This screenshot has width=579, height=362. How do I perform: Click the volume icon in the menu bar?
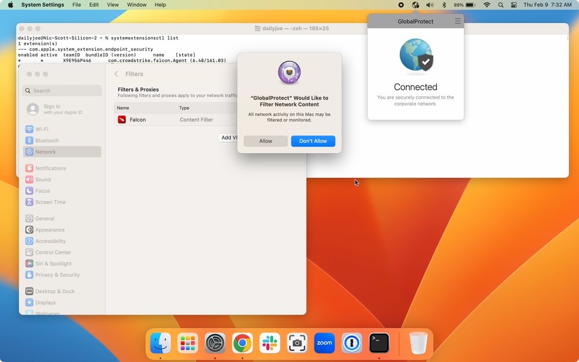pyautogui.click(x=429, y=5)
